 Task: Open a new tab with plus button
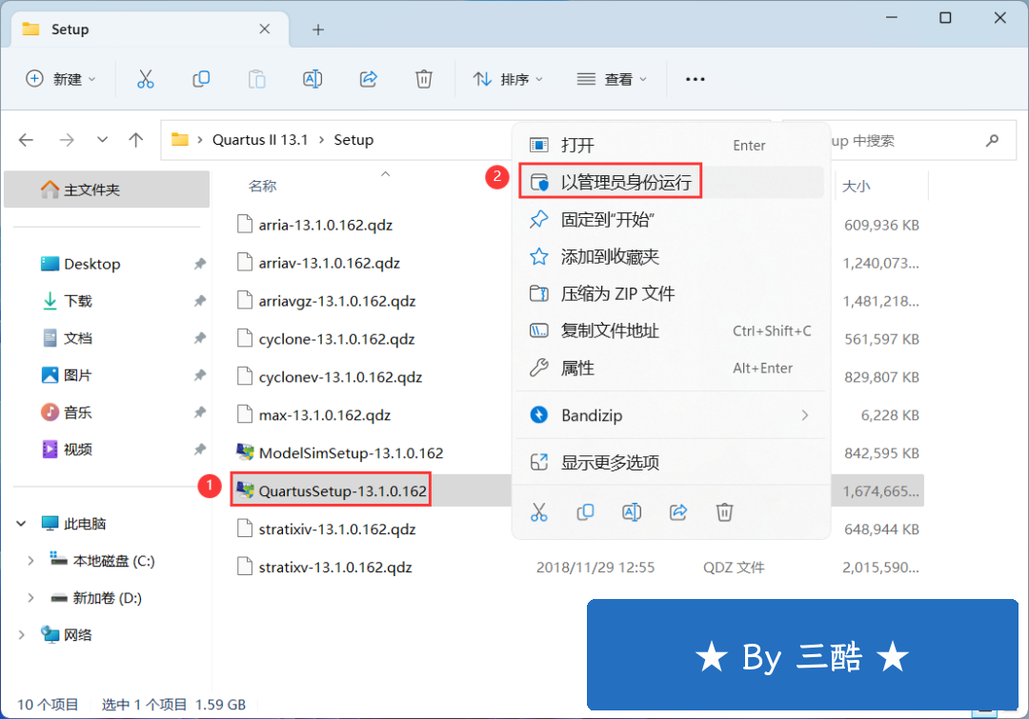(318, 30)
